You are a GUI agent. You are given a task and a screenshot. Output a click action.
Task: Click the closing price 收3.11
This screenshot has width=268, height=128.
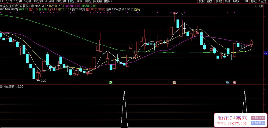point(53,10)
